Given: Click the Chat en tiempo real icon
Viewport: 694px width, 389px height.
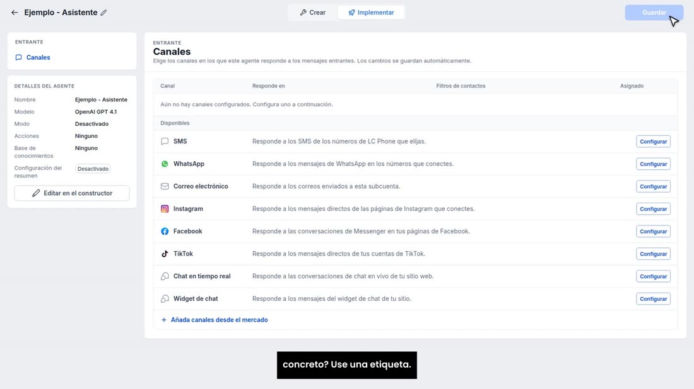Looking at the screenshot, I should pos(165,276).
